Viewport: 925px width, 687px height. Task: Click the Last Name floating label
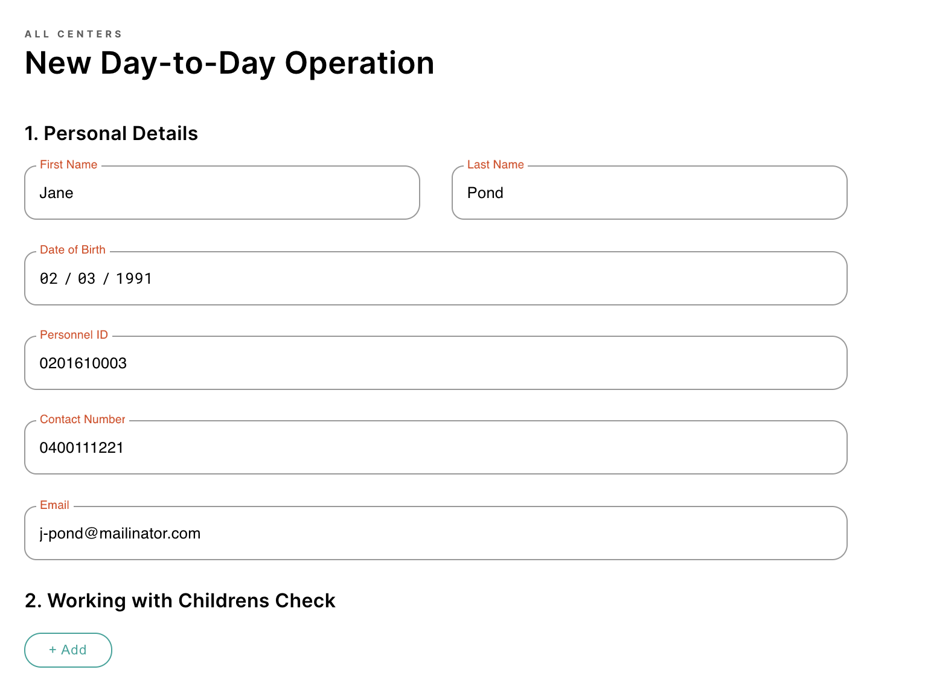pos(496,165)
